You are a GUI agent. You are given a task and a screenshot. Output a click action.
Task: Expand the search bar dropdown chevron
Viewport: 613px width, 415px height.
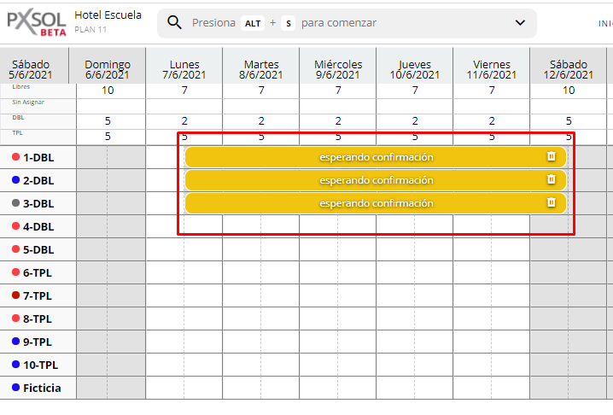520,23
